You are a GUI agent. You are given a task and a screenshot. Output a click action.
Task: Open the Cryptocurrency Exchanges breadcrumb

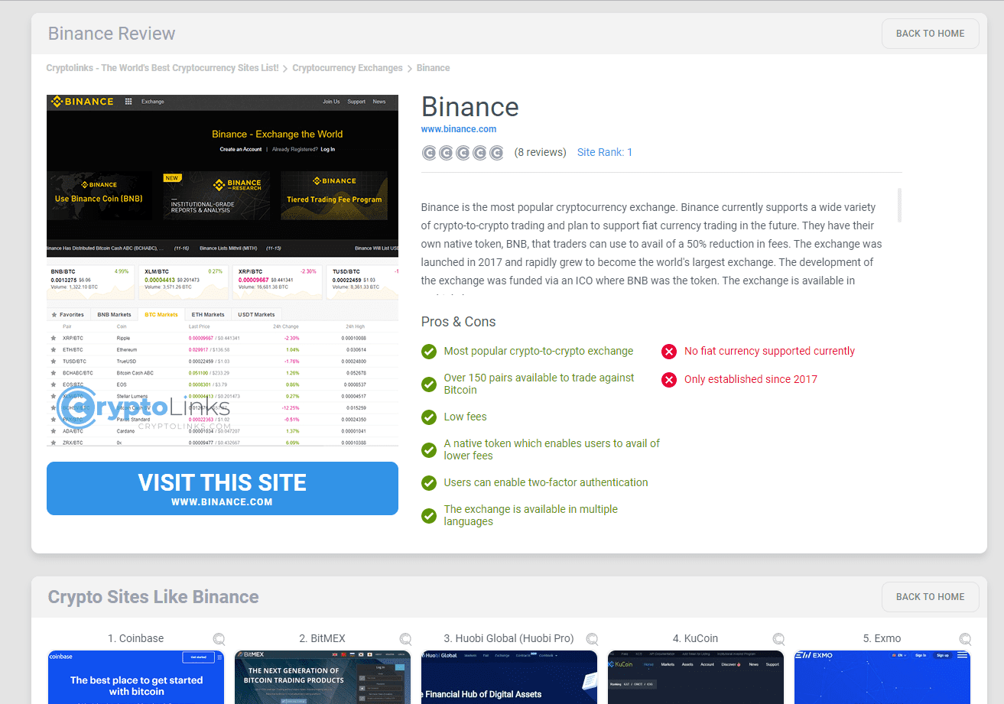click(x=347, y=68)
